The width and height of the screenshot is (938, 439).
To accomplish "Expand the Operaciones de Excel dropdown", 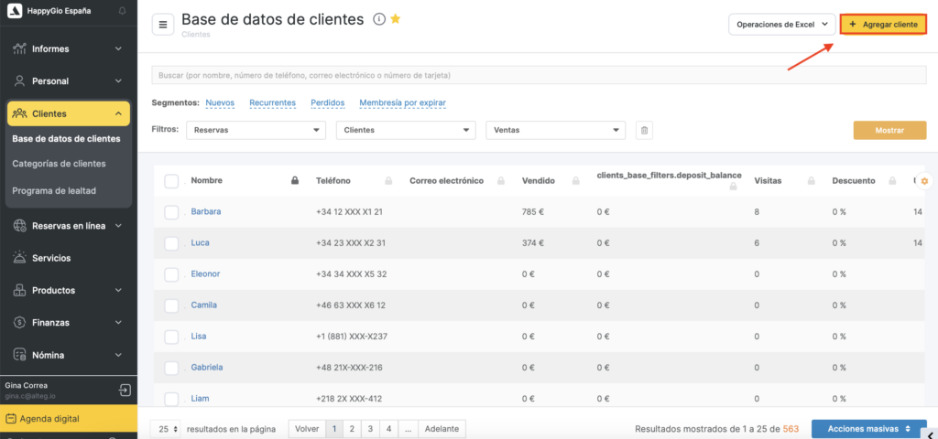I will pyautogui.click(x=780, y=25).
